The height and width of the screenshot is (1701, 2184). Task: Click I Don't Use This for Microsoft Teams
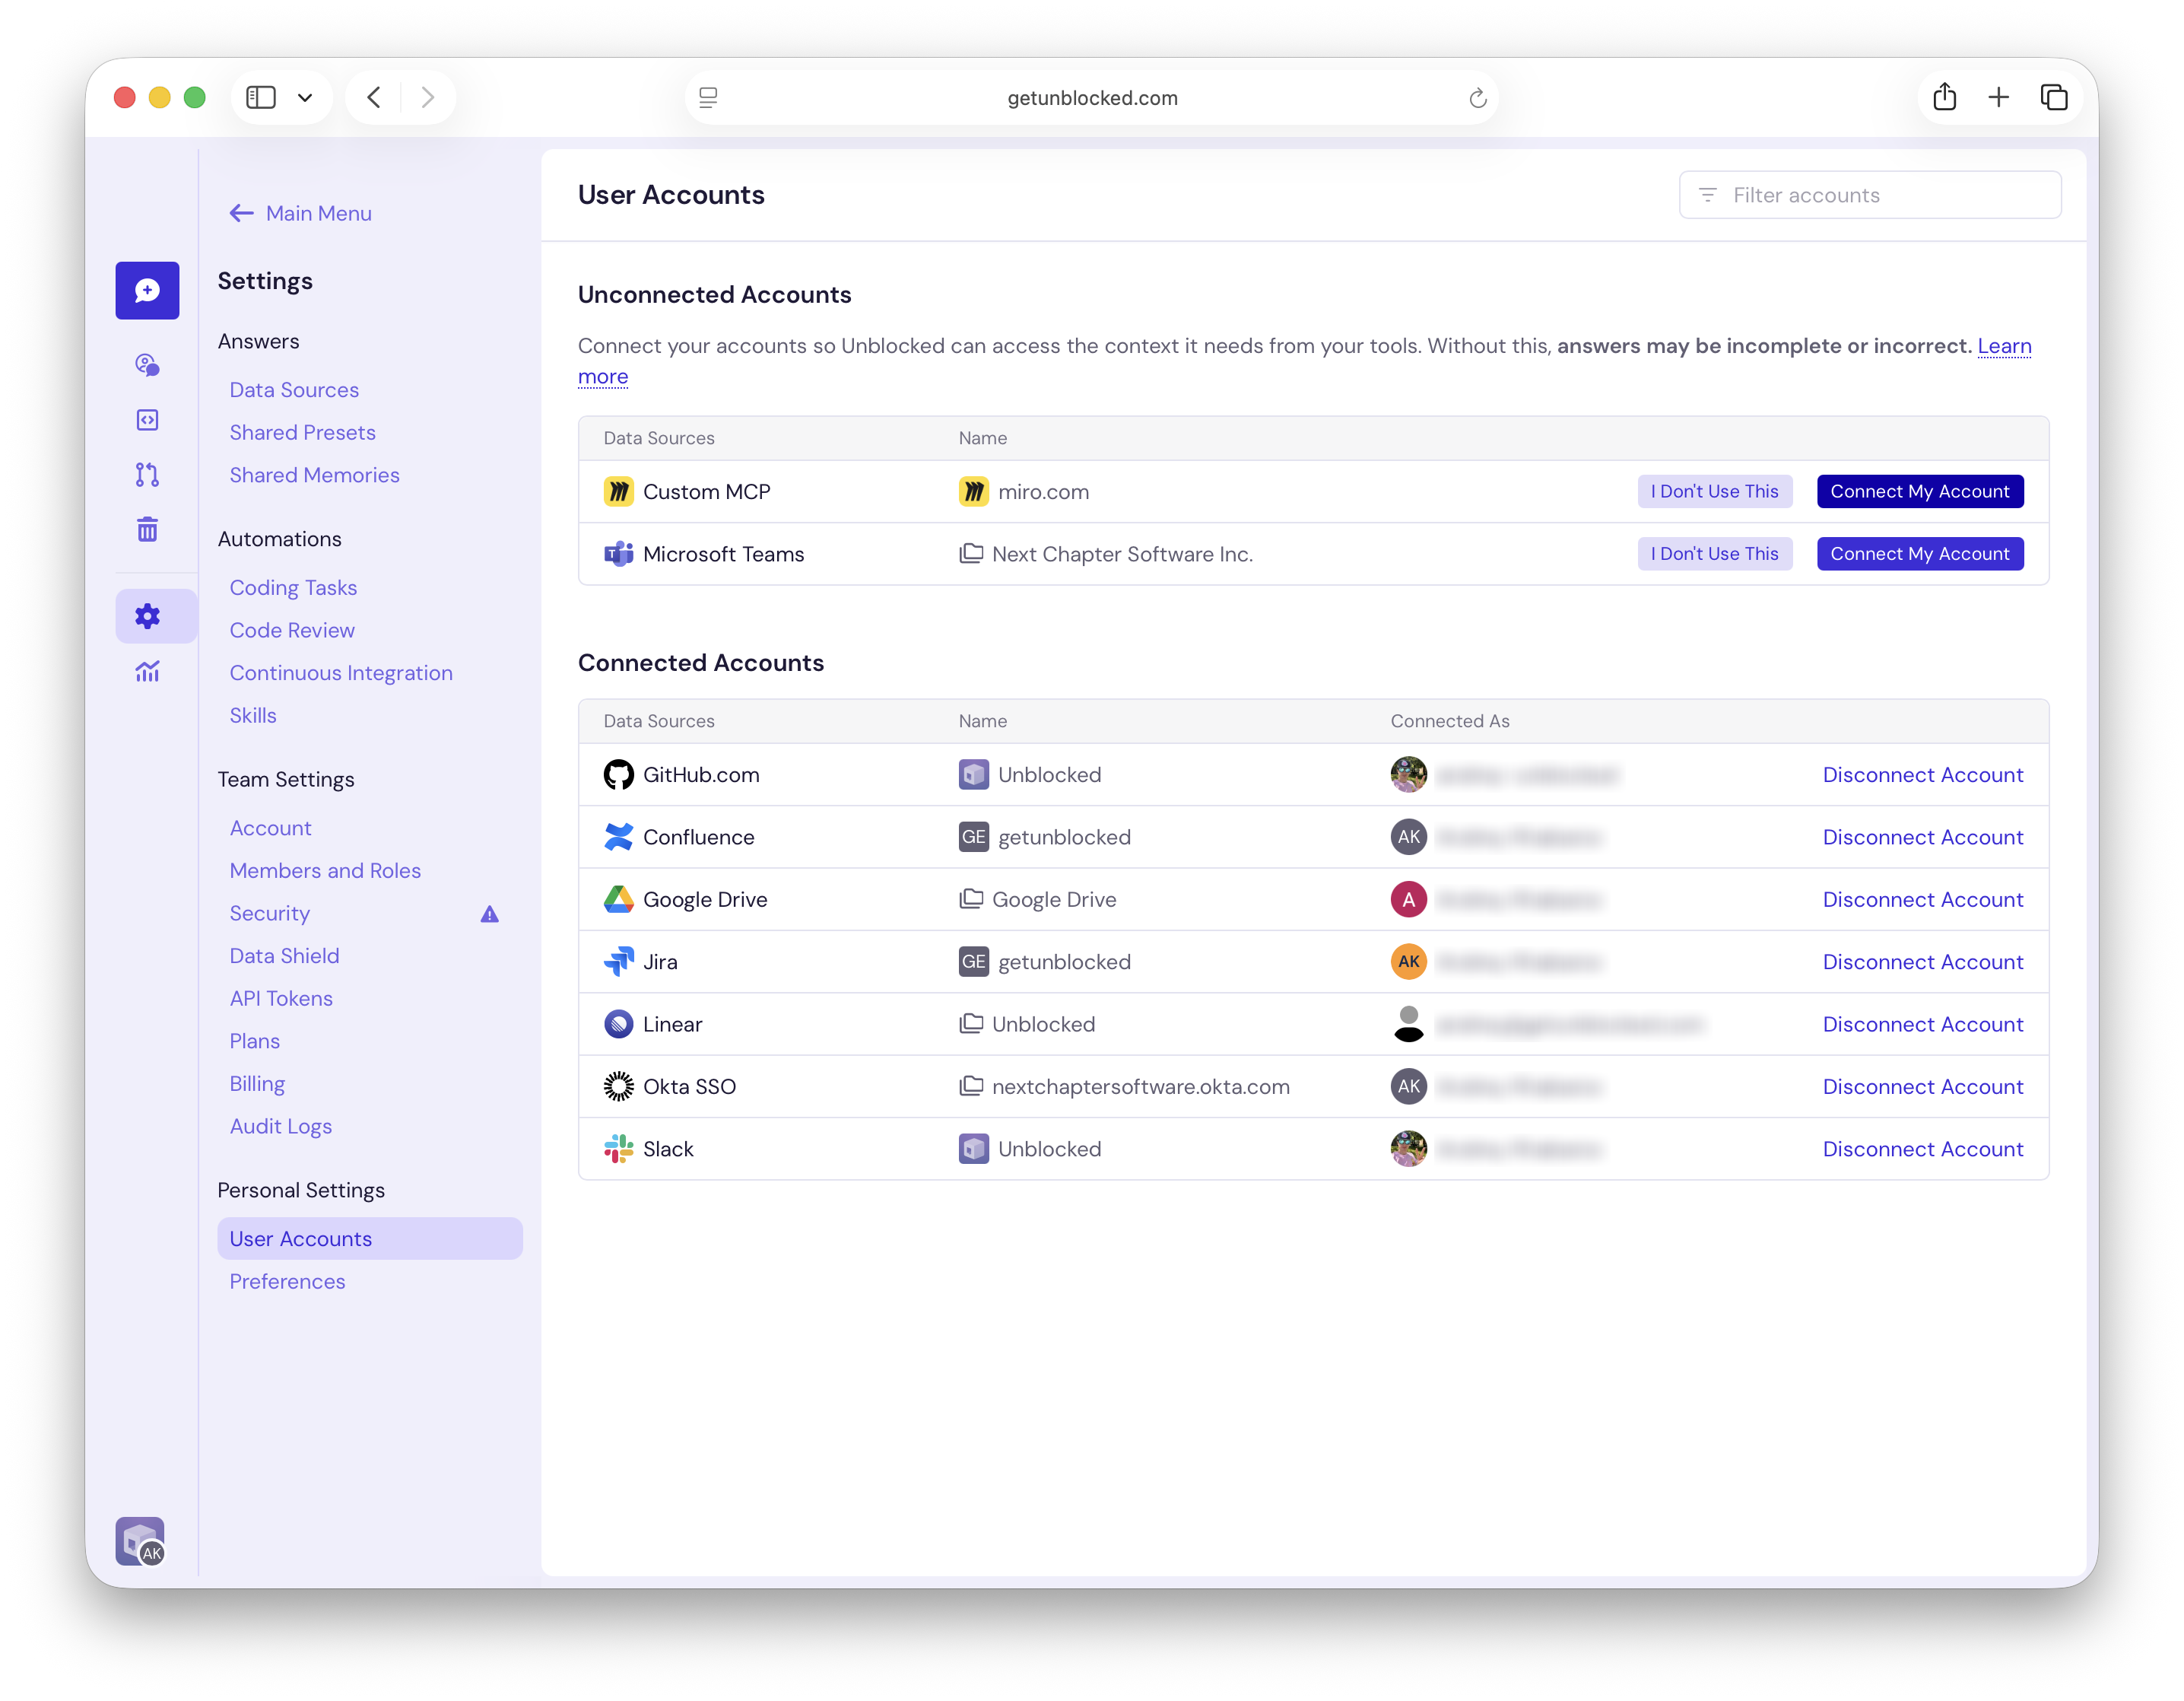pyautogui.click(x=1714, y=553)
